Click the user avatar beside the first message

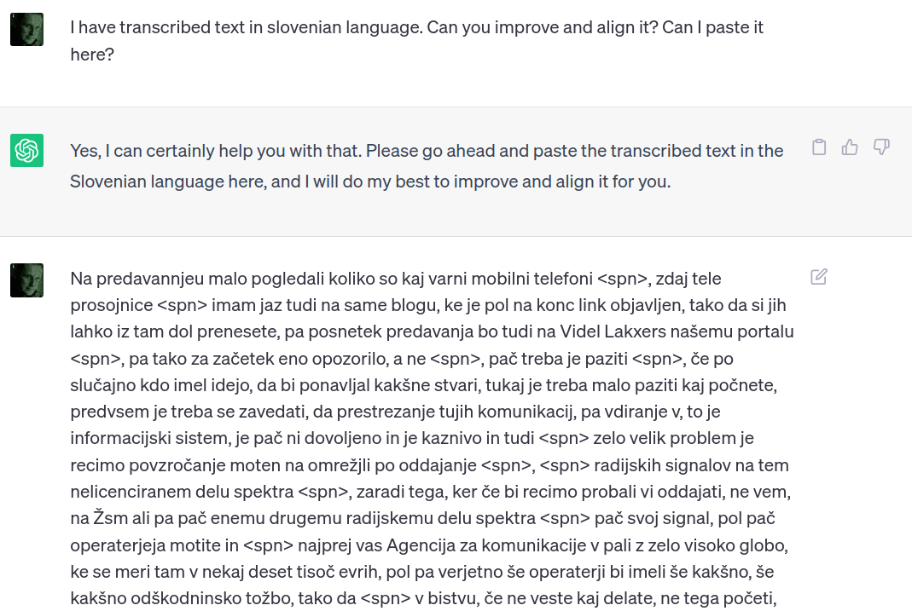[x=26, y=30]
